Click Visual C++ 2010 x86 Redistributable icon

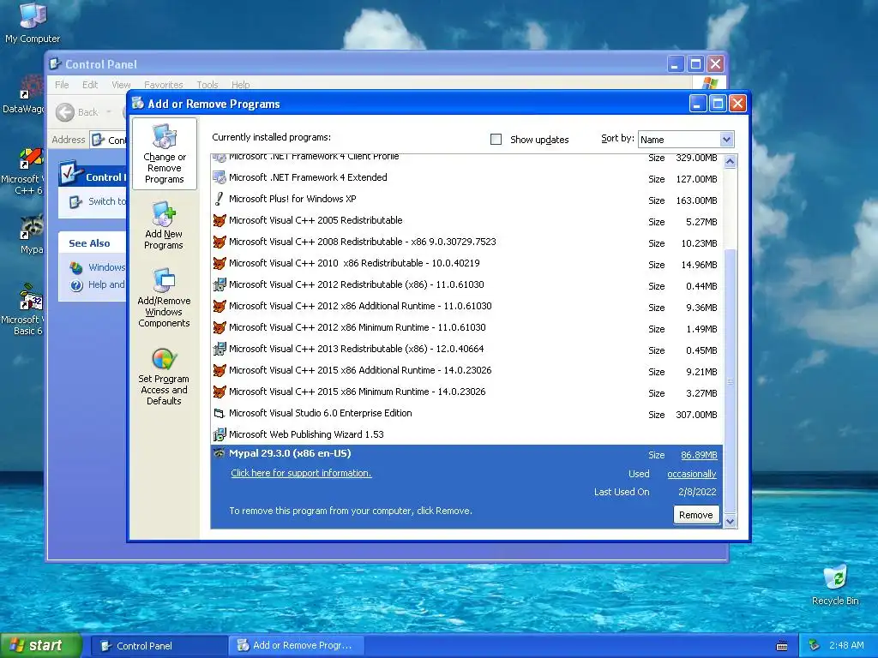coord(219,263)
